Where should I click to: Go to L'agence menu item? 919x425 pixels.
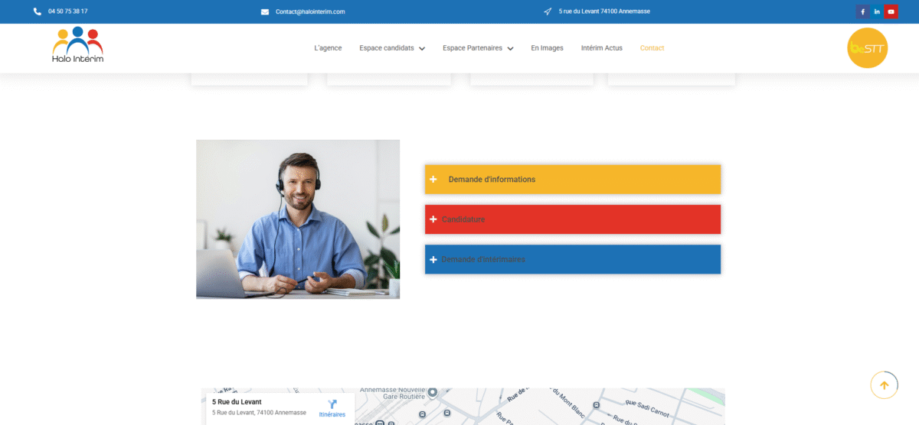click(x=328, y=47)
